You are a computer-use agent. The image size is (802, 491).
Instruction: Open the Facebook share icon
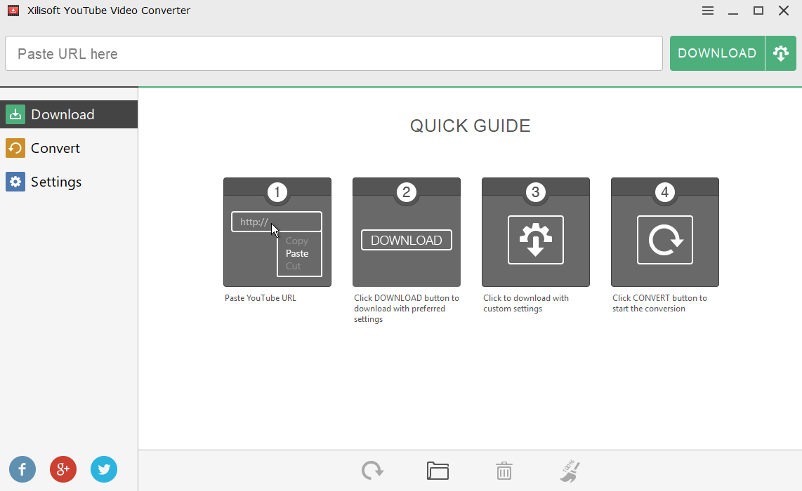coord(22,469)
